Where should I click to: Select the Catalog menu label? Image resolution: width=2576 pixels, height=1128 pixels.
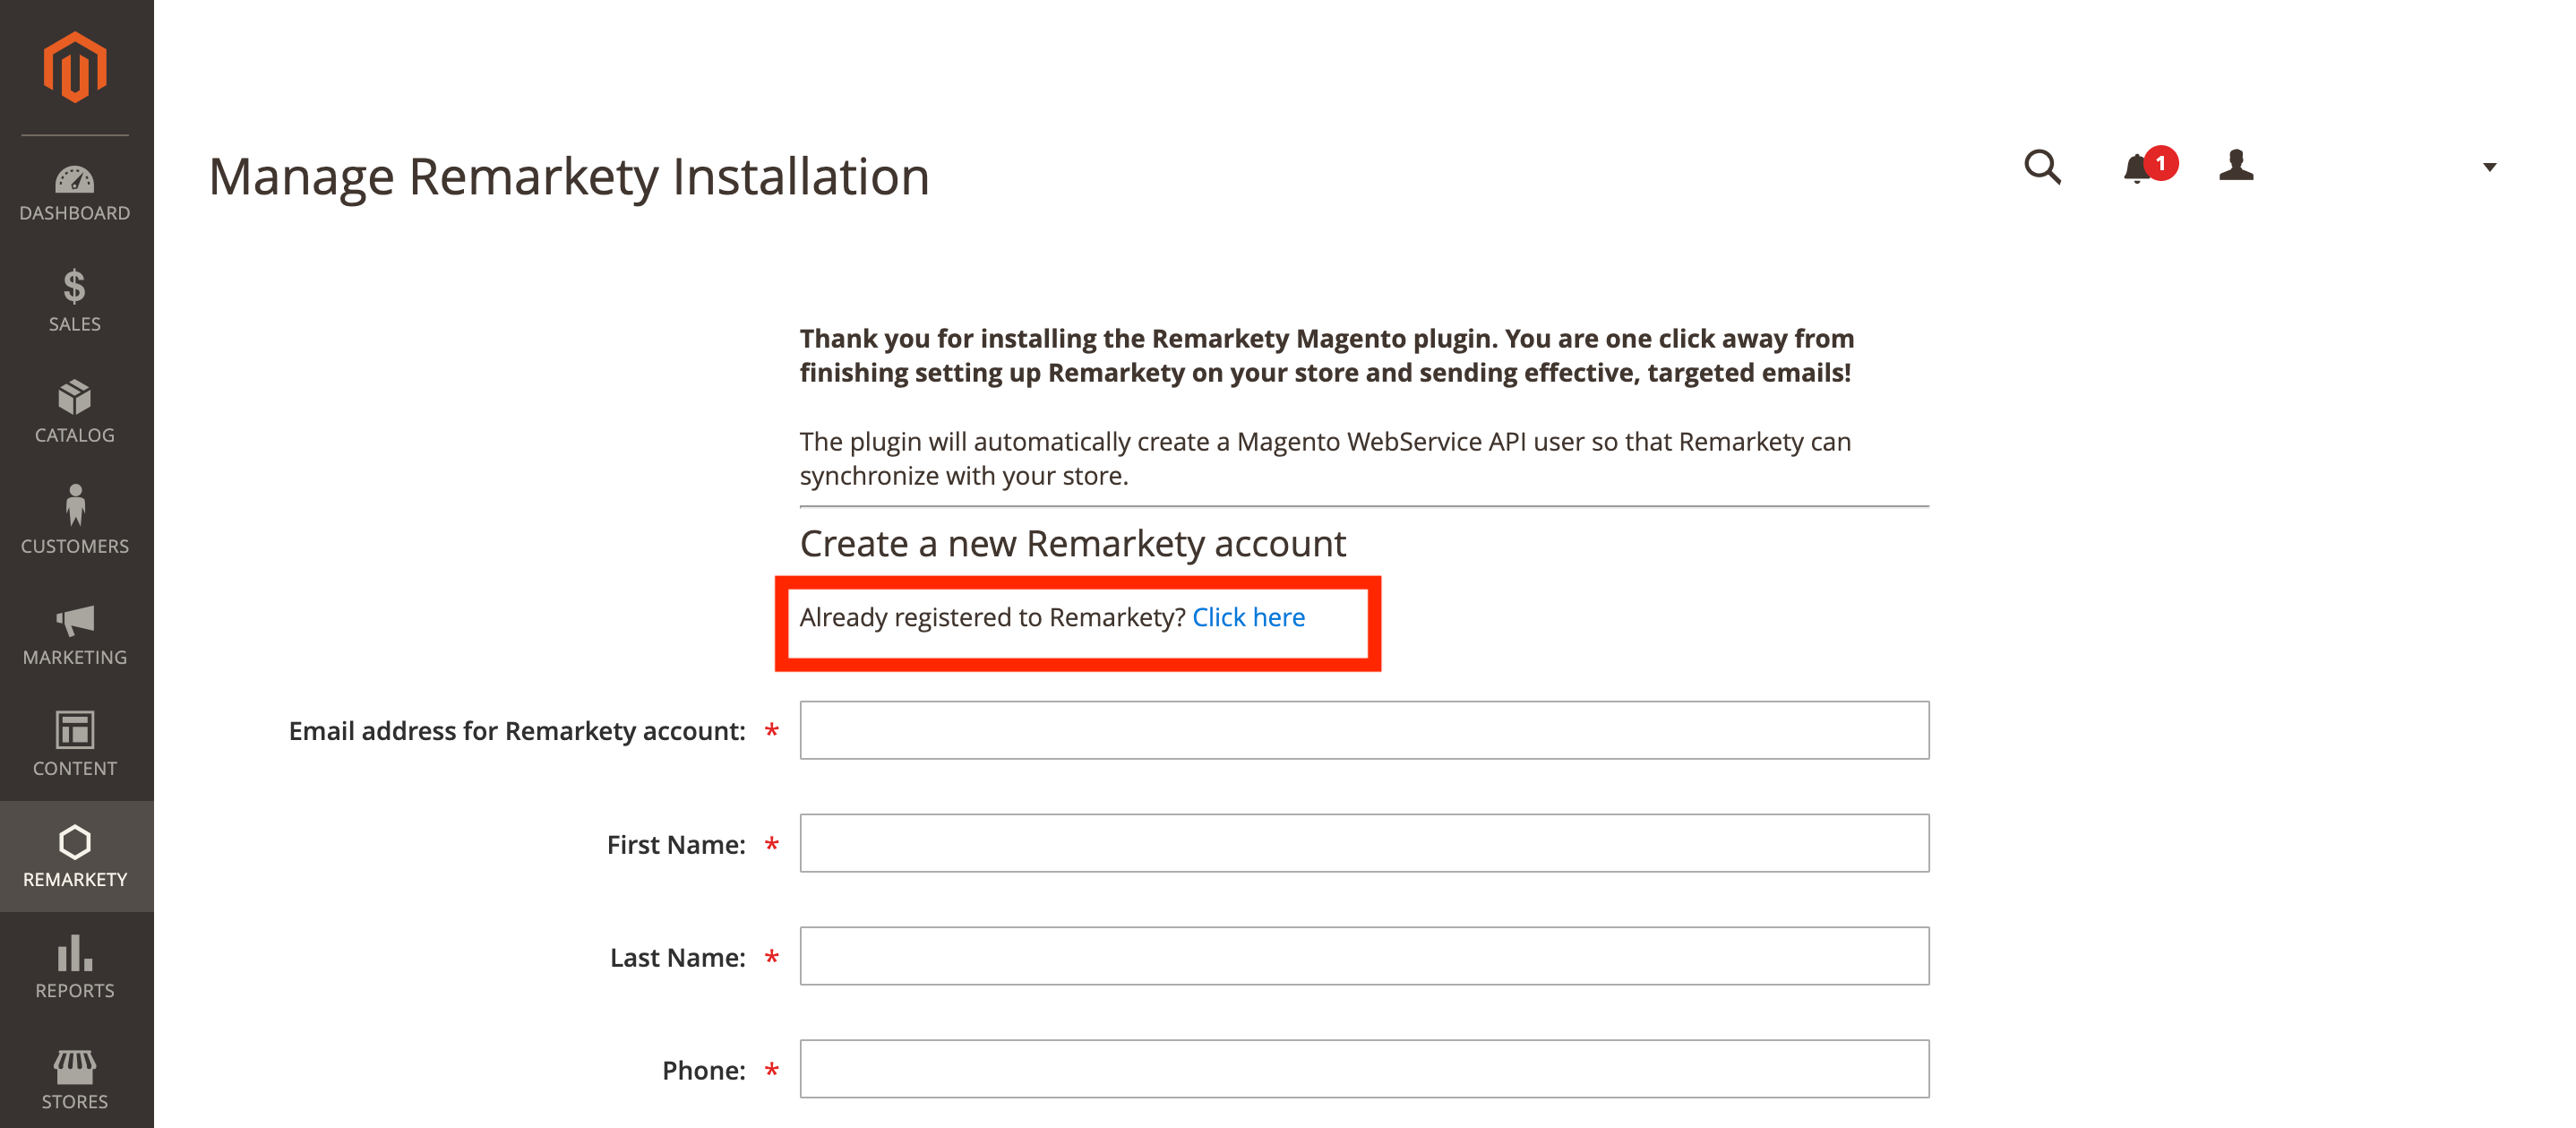coord(75,435)
